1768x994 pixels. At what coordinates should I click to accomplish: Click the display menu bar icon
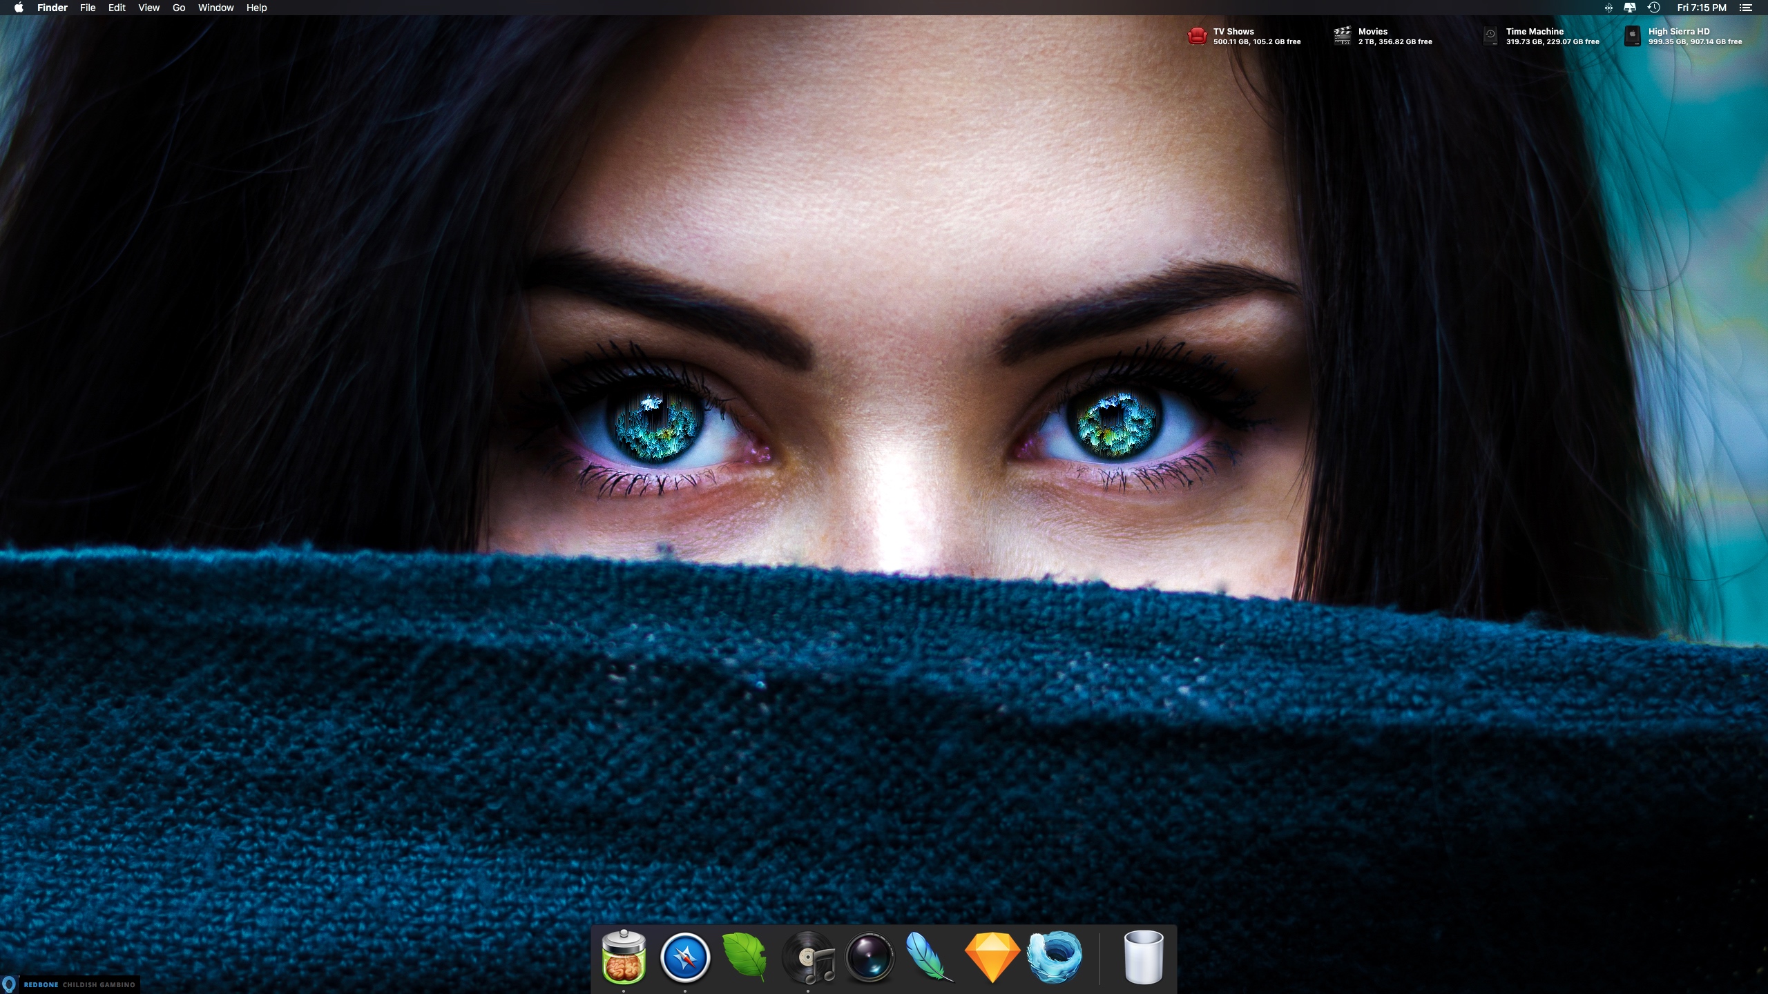(1630, 8)
